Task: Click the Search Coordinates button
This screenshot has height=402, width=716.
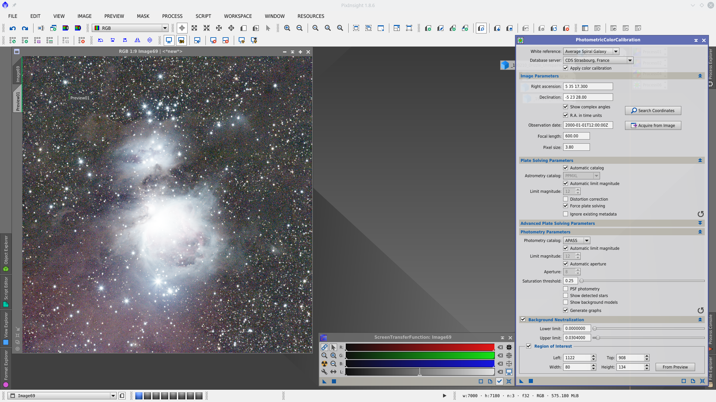Action: pos(653,111)
